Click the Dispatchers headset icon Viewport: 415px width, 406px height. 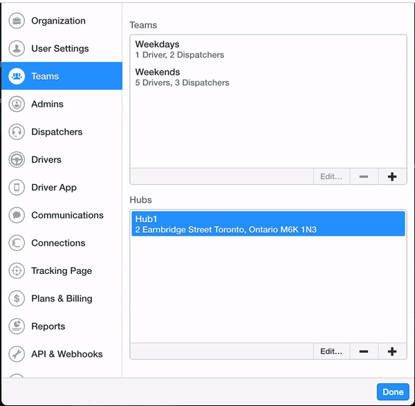[x=17, y=132]
